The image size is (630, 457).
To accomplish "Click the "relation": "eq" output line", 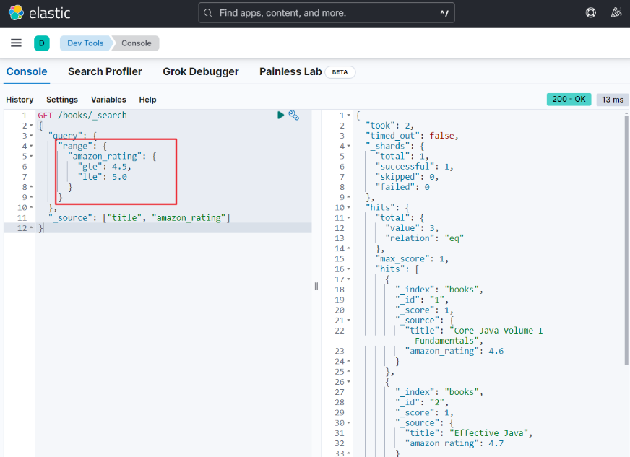I will (x=424, y=238).
